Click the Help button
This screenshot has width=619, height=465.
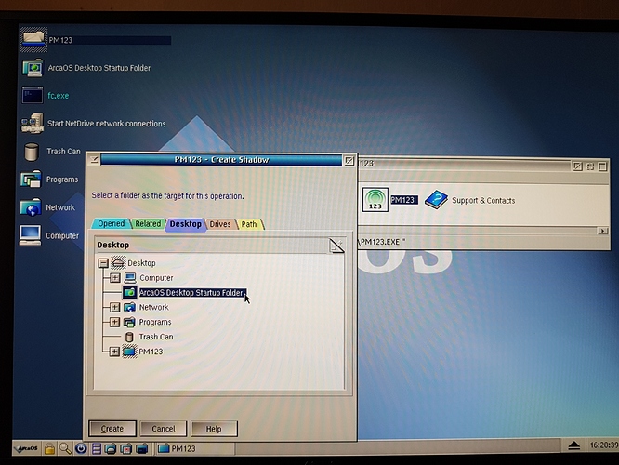214,429
